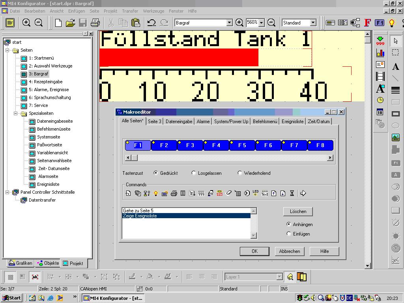The height and width of the screenshot is (303, 404).
Task: Click the red bargraph fill on canvas
Action: pos(179,57)
